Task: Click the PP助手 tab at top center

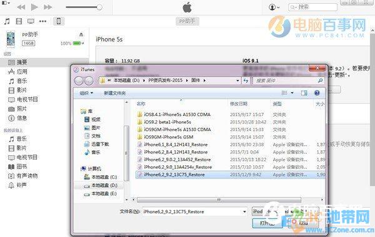Action: pyautogui.click(x=187, y=21)
